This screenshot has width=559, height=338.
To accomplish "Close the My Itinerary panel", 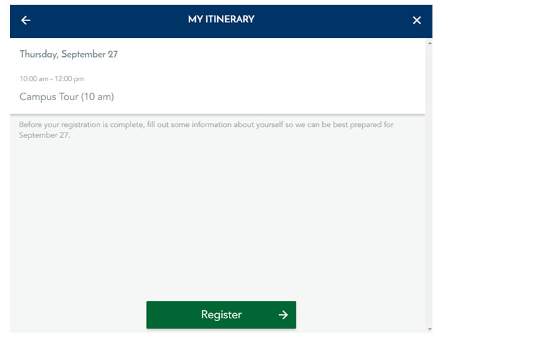I will click(x=416, y=20).
